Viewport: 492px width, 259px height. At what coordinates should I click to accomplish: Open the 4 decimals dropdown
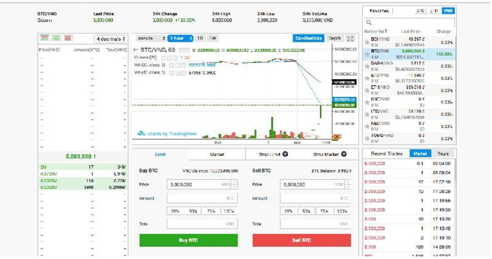pyautogui.click(x=111, y=39)
